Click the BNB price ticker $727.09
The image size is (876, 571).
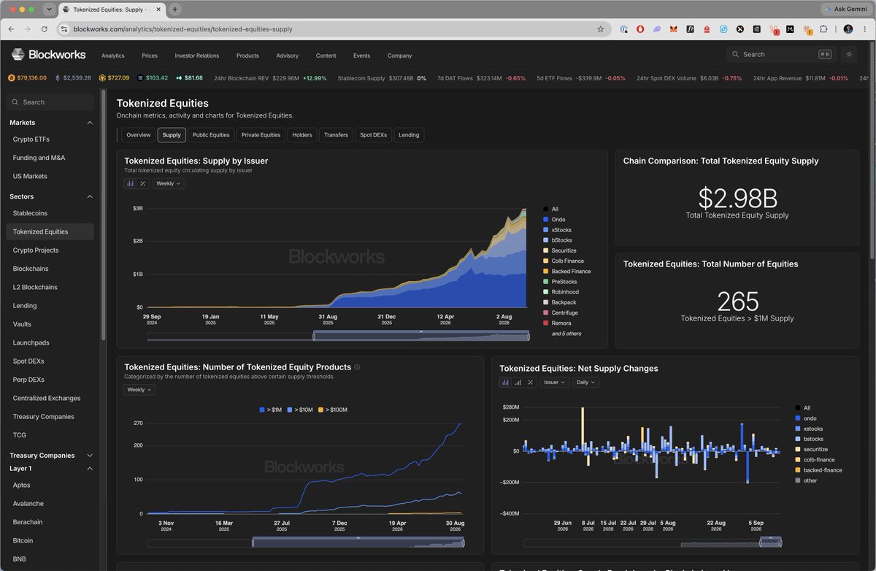coord(115,77)
